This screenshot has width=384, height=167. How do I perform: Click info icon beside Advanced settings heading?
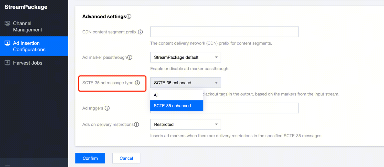(x=129, y=17)
